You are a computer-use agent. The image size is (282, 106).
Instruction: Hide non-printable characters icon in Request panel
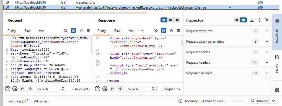(66, 31)
